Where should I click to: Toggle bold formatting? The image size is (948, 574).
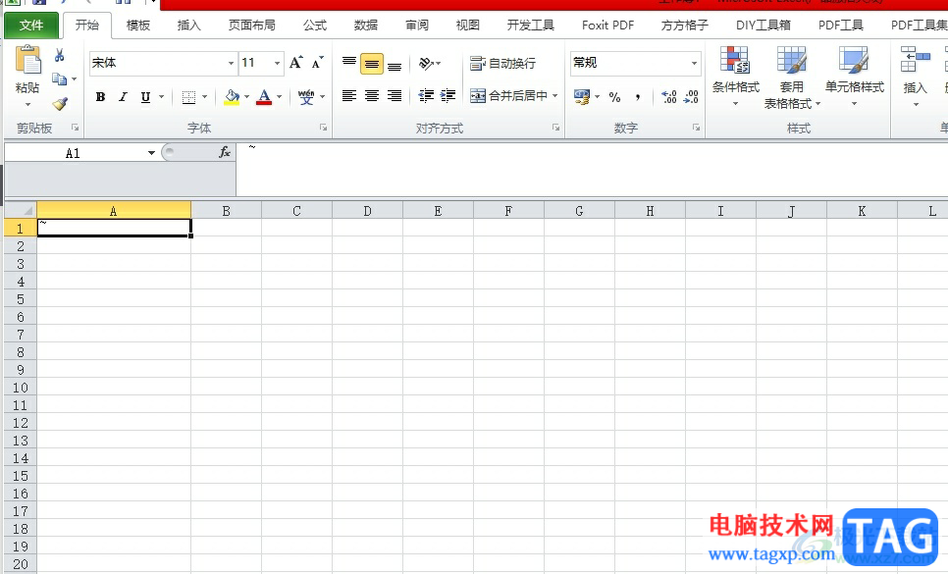100,97
